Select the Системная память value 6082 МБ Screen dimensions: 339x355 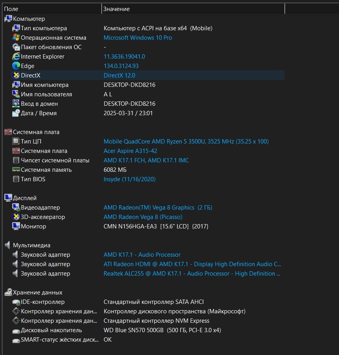(115, 169)
